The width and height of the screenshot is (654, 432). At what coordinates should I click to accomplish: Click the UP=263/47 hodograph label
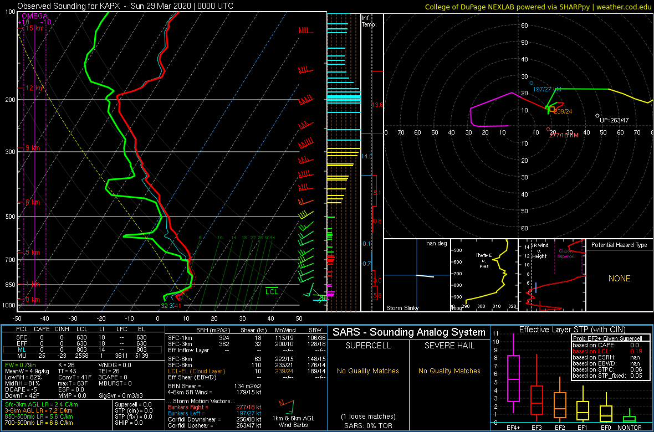tap(614, 120)
